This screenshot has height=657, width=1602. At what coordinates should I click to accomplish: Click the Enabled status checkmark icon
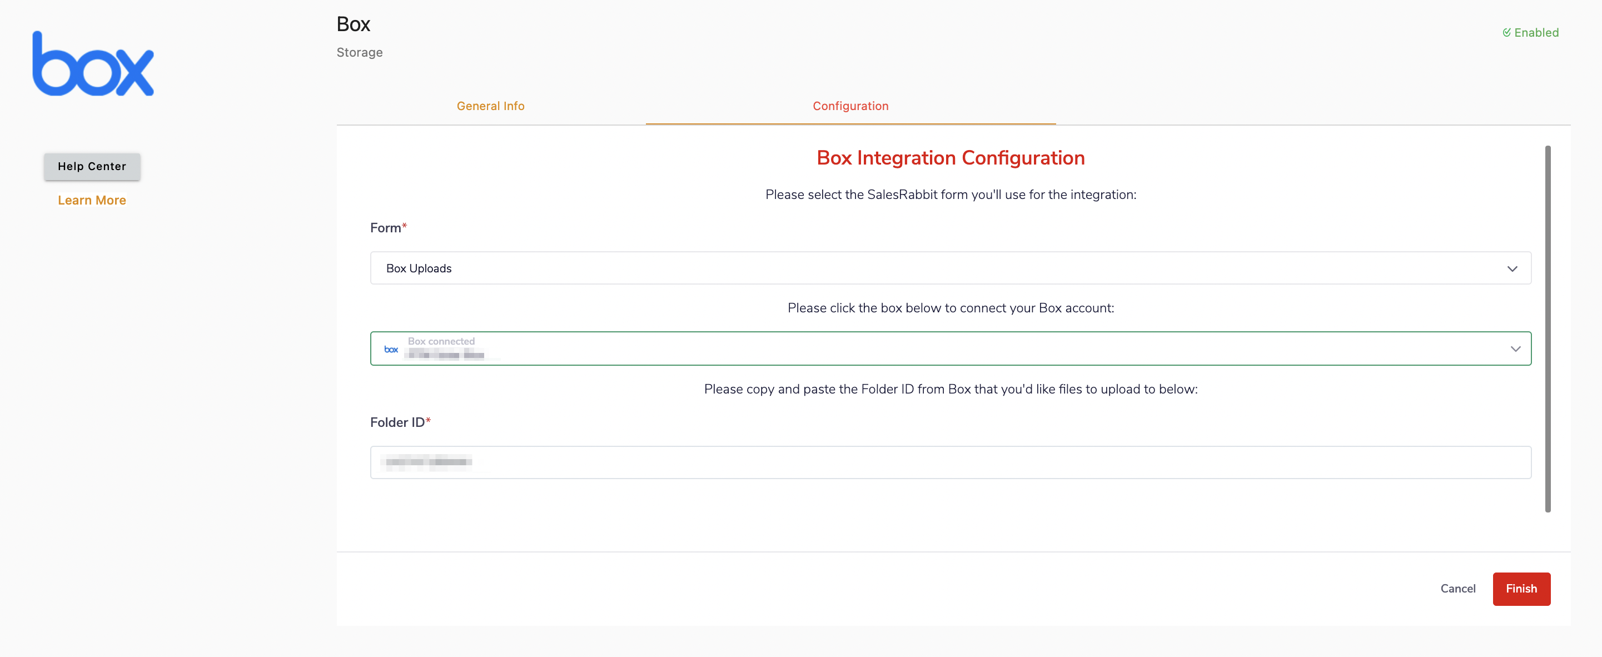[1506, 32]
